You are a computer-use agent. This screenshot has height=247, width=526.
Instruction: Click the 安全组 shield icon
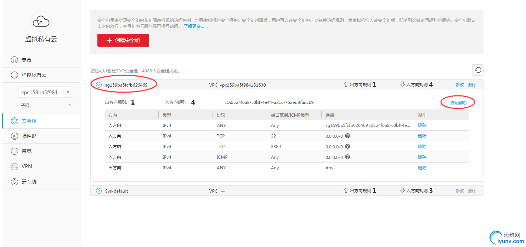tap(15, 121)
